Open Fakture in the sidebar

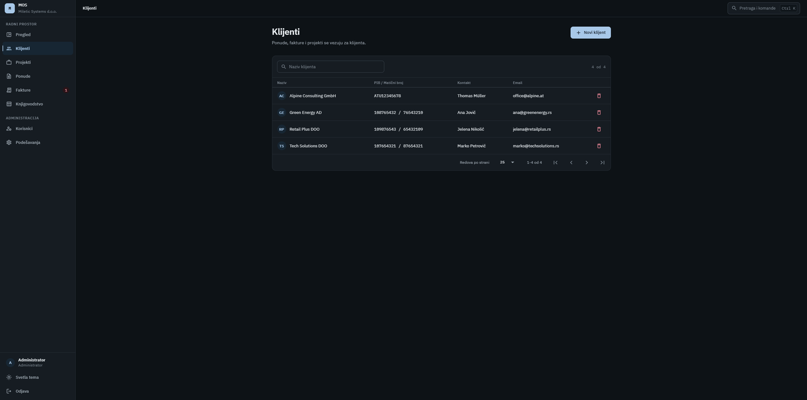click(38, 90)
